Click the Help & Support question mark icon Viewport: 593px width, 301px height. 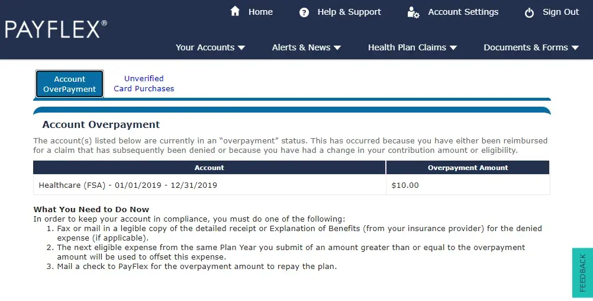(x=304, y=12)
